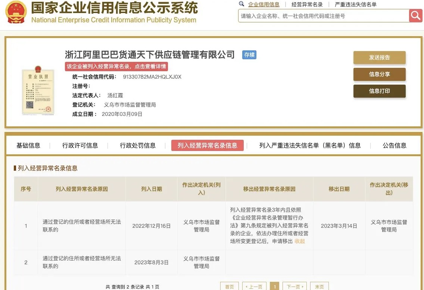424x290 pixels.
Task: Open the 基础信息 tab
Action: pyautogui.click(x=28, y=145)
